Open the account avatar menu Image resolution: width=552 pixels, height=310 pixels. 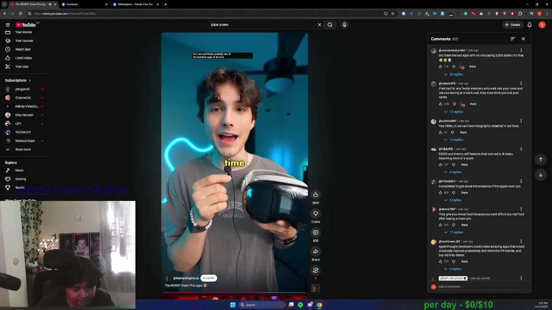[542, 25]
